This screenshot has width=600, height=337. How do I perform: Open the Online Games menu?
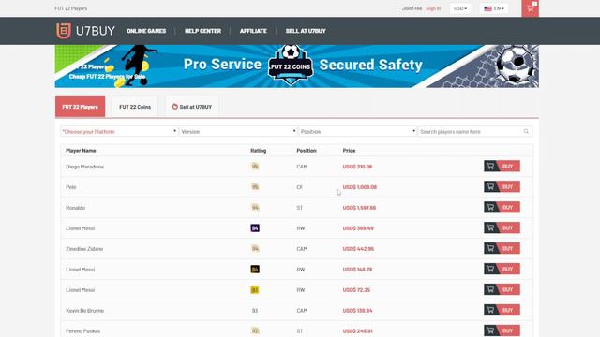(146, 31)
